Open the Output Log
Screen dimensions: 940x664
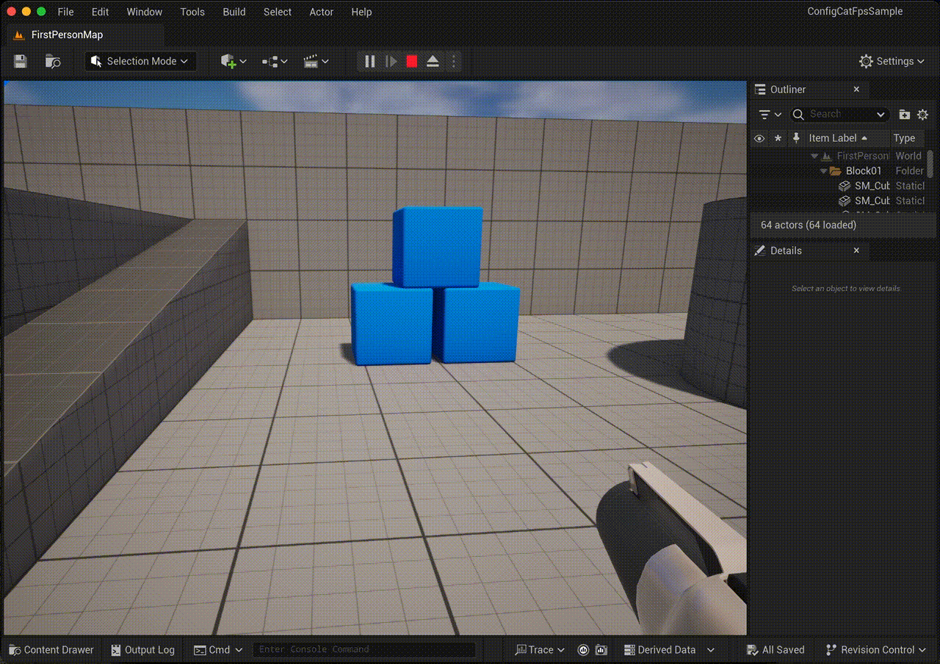[x=142, y=649]
